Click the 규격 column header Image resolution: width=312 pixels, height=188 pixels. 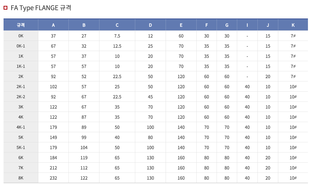[21, 25]
